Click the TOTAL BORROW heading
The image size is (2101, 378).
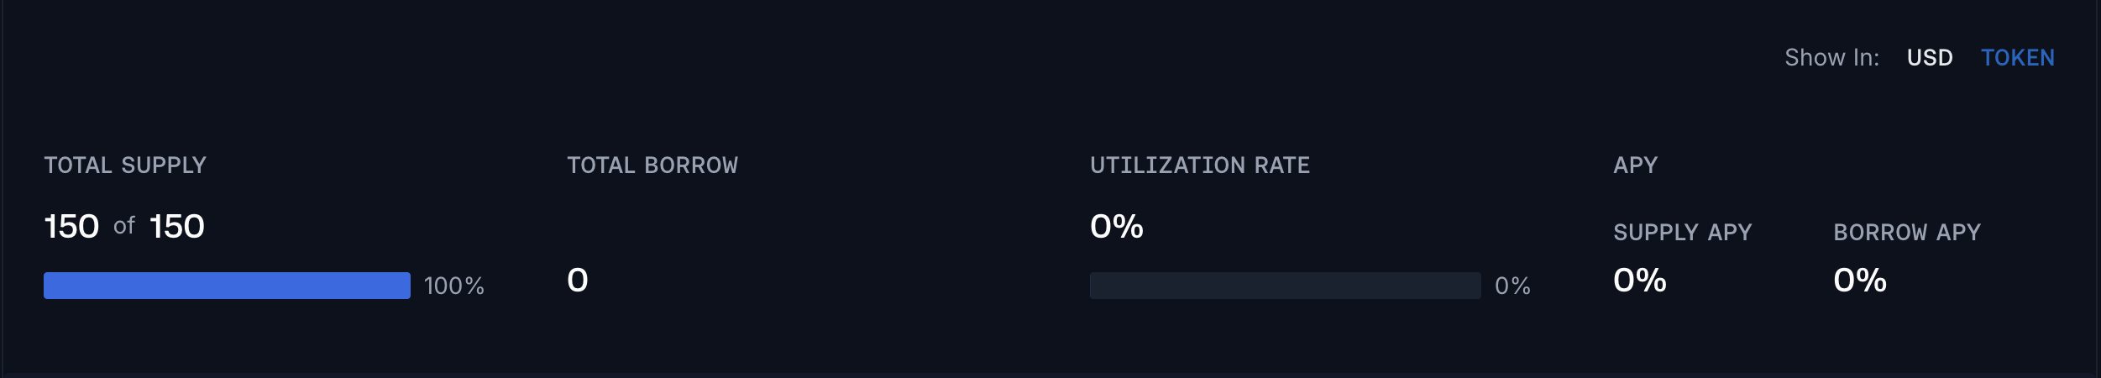[652, 165]
